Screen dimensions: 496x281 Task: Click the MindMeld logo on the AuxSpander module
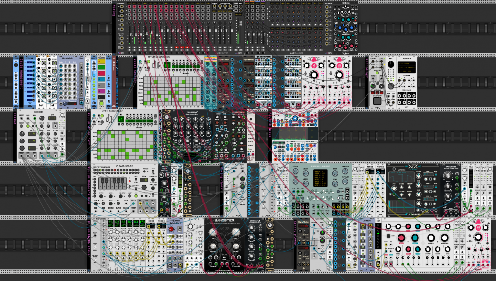(x=328, y=53)
